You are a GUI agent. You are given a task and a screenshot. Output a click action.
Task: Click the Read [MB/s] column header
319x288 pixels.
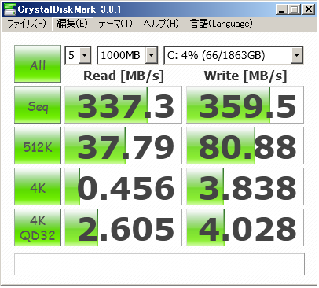123,76
